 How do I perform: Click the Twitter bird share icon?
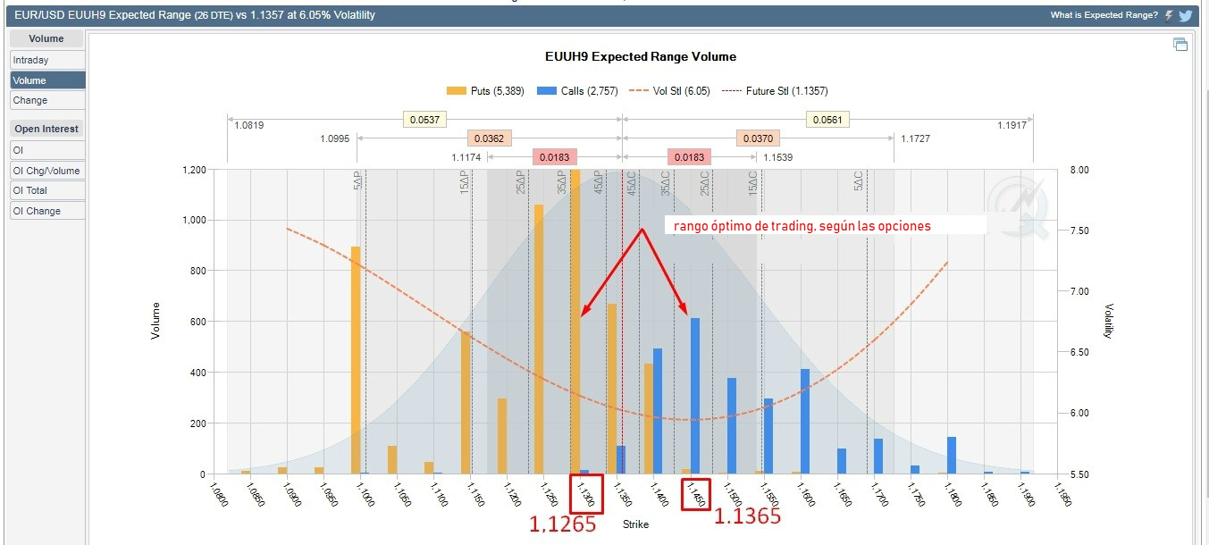coord(1186,15)
